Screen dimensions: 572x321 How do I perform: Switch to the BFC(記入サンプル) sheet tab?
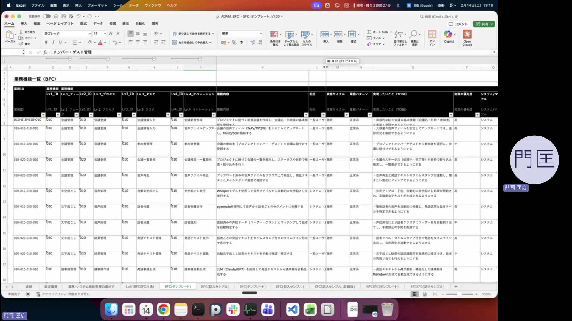tap(215, 286)
